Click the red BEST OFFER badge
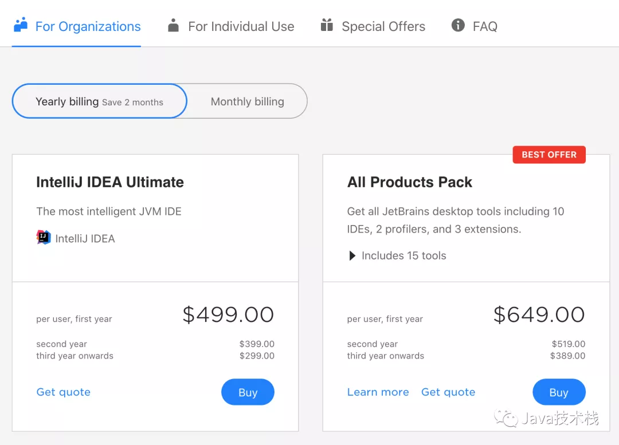 click(x=549, y=154)
